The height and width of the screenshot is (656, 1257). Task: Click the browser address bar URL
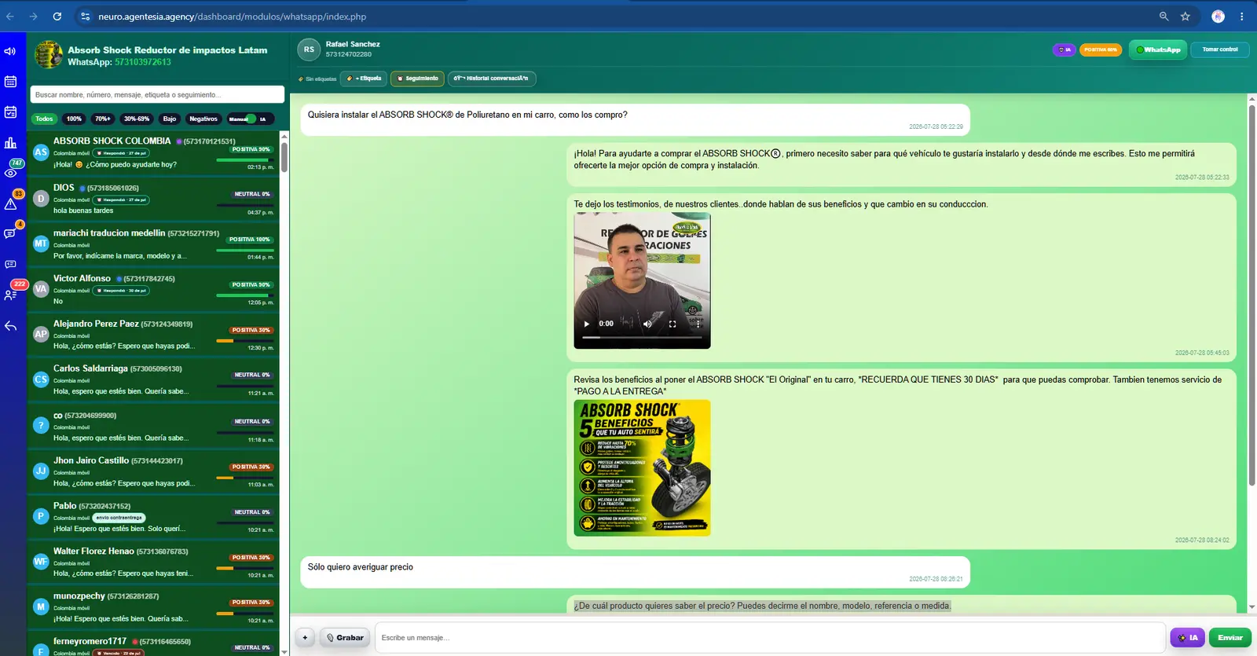click(x=233, y=16)
